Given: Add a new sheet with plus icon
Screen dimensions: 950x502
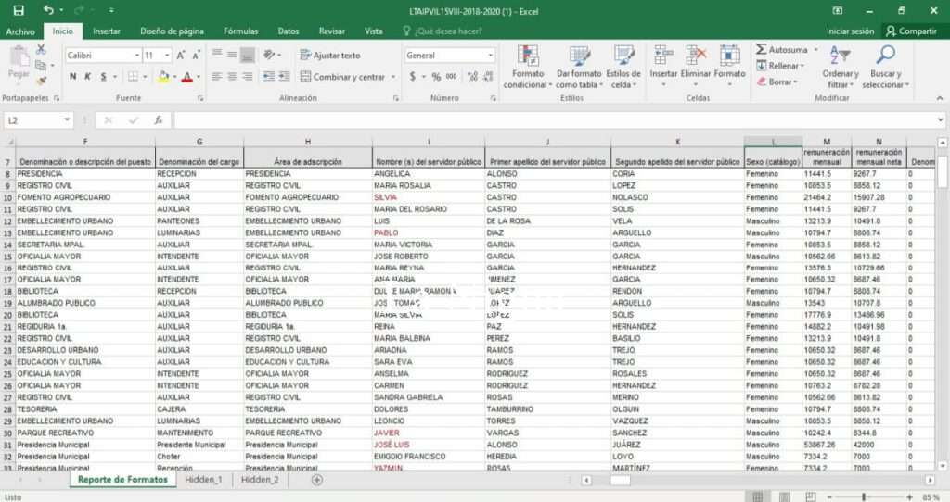Looking at the screenshot, I should tap(317, 480).
